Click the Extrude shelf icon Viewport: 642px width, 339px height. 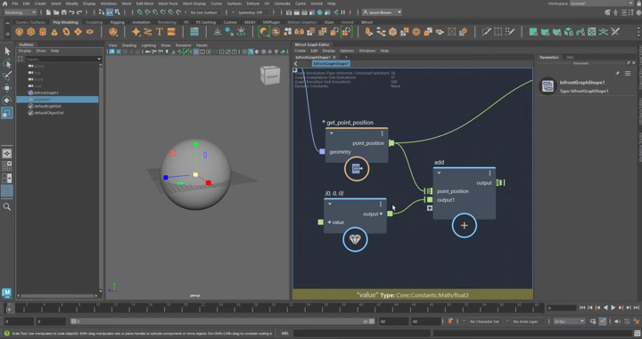(369, 32)
